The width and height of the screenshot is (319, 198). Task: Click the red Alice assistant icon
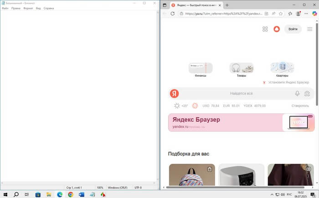[277, 29]
